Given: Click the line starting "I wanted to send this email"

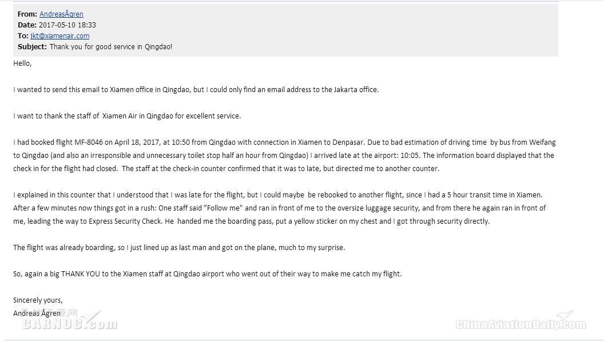Looking at the screenshot, I should pyautogui.click(x=196, y=89).
